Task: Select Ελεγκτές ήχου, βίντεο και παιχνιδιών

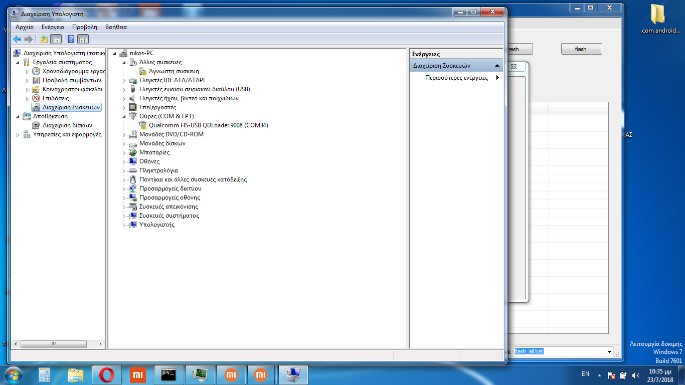Action: [189, 98]
